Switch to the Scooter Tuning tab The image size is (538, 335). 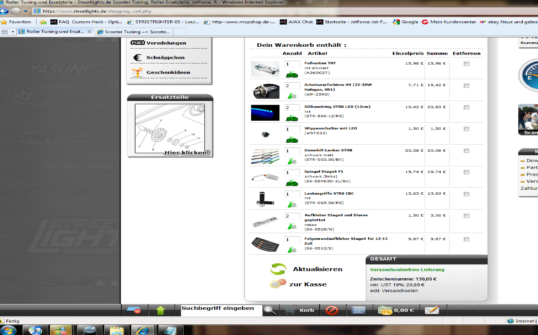(x=134, y=32)
